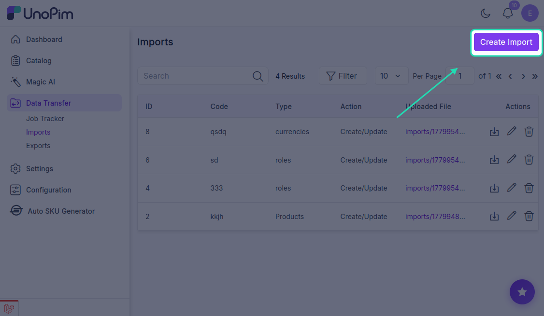This screenshot has width=544, height=316.
Task: Open uploaded file link for sd
Action: 435,160
